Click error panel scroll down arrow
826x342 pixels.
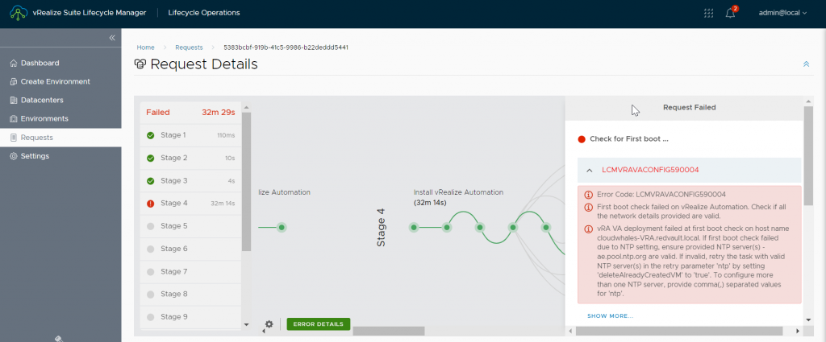pos(808,319)
